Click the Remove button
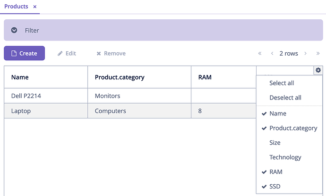The width and height of the screenshot is (326, 196). pos(111,53)
